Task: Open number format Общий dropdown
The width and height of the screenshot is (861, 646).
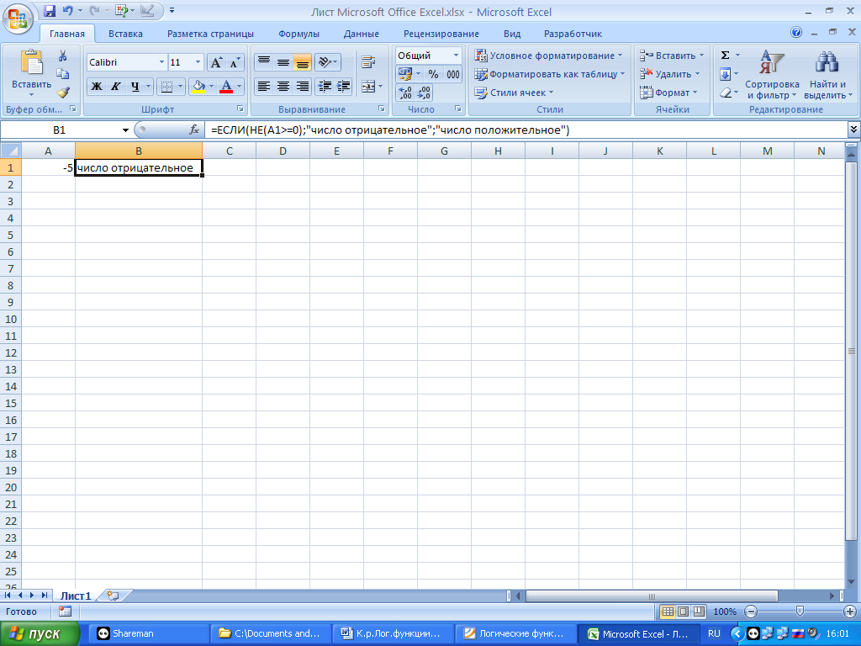Action: (x=456, y=56)
